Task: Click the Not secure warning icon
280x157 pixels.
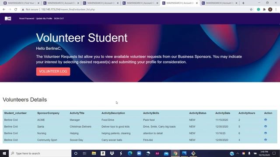Action: (x=23, y=10)
